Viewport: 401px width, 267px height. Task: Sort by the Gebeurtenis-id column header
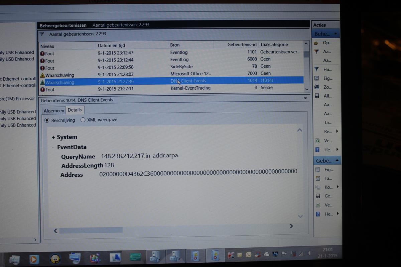236,44
